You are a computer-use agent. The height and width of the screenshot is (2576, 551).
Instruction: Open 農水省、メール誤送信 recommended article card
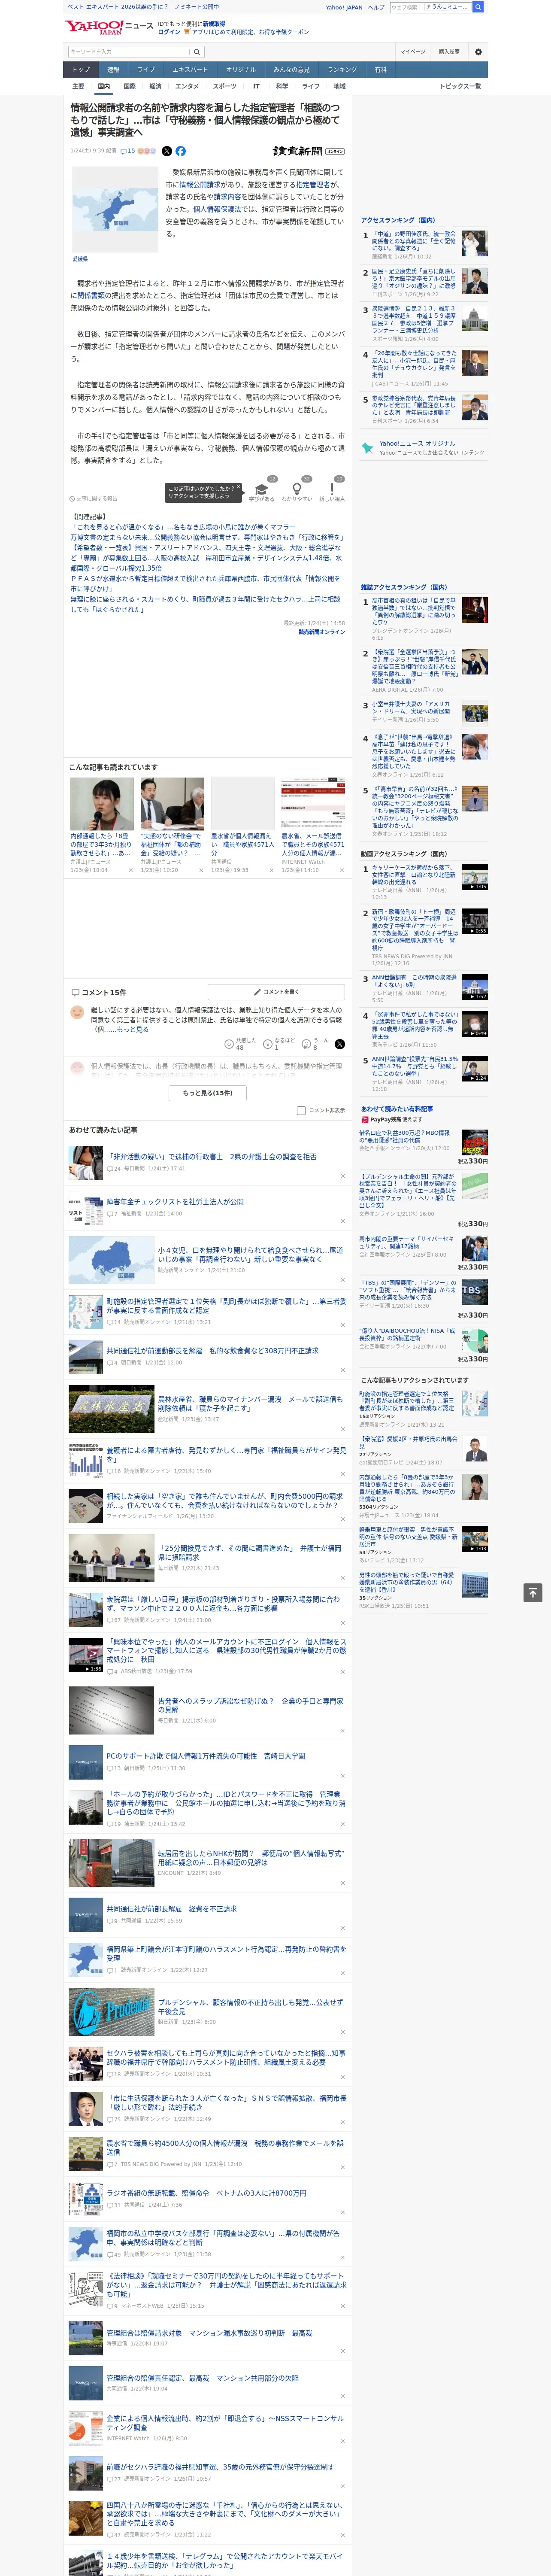[x=313, y=825]
